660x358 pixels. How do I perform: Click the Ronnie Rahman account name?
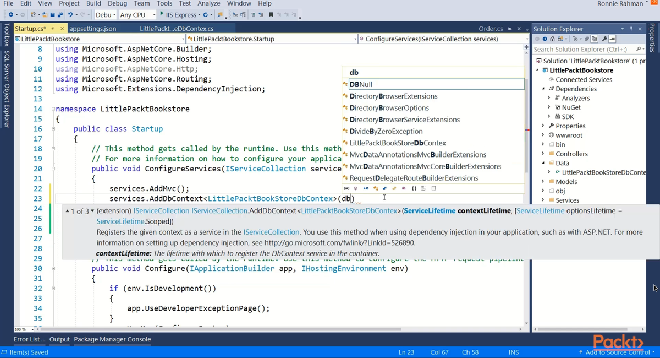620,3
